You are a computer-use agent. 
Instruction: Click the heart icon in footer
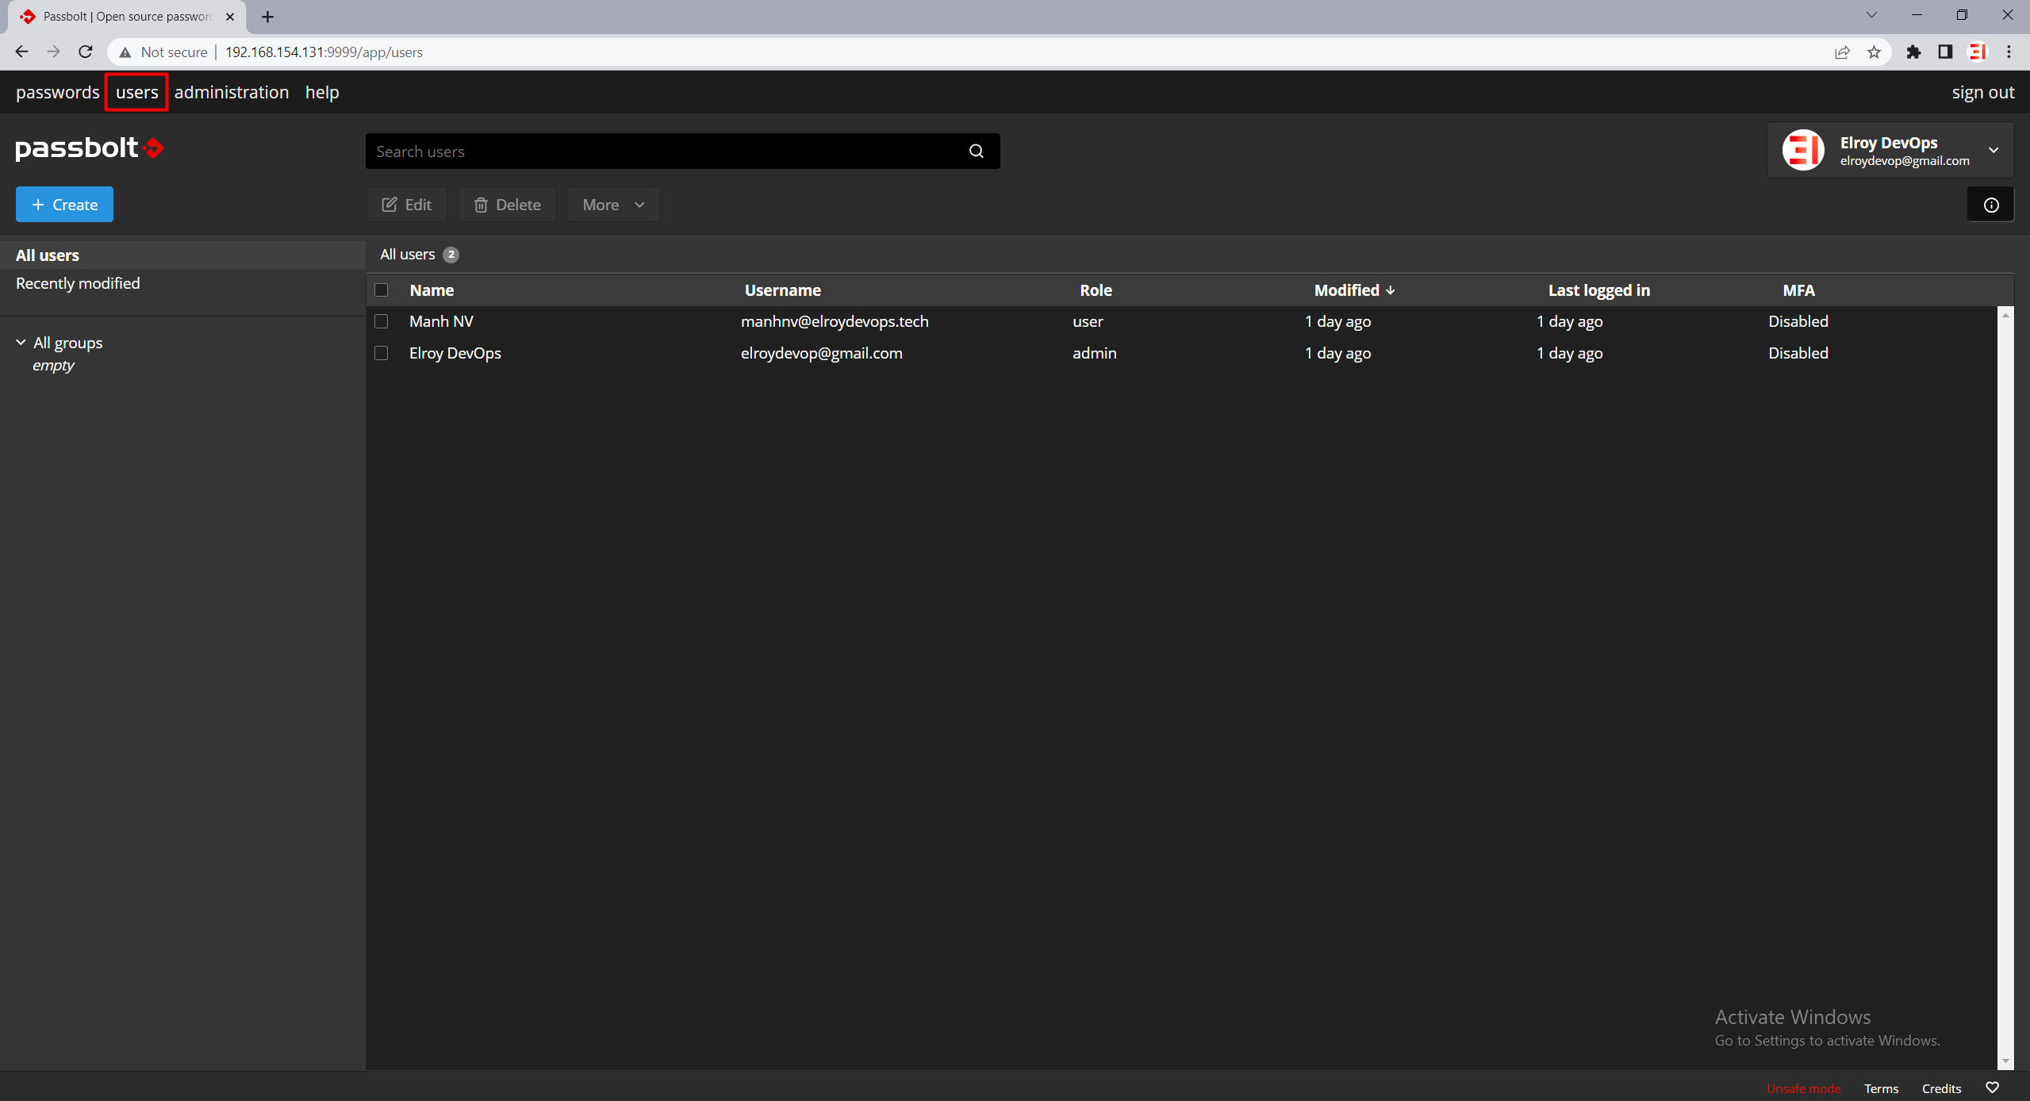(x=1992, y=1088)
